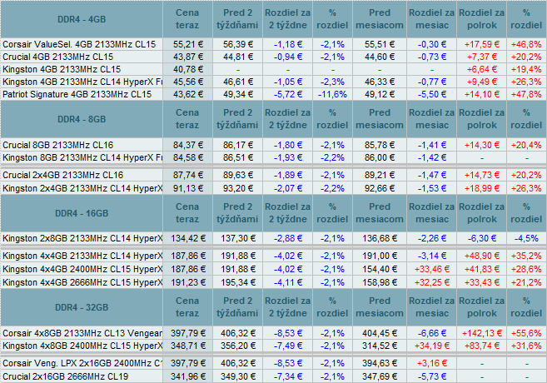Select the 86,00 € price a month ago

(380, 157)
